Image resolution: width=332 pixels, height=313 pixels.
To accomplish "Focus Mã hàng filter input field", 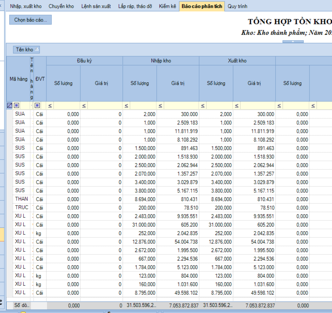I will pyautogui.click(x=25, y=105).
